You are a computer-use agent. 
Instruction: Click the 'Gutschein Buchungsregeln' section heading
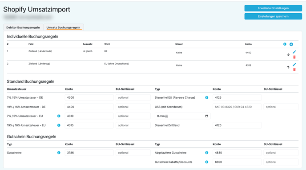(32, 137)
